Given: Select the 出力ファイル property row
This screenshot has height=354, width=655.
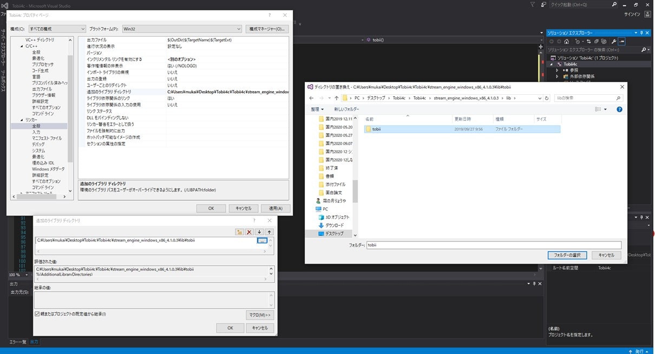Looking at the screenshot, I should coord(184,40).
